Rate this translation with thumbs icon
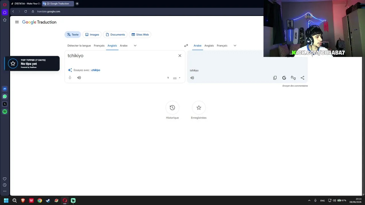Image resolution: width=365 pixels, height=205 pixels. (293, 78)
